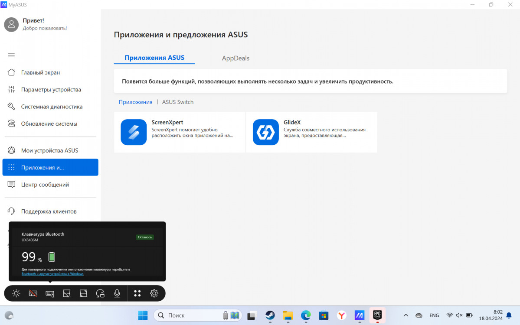Open Bluetooth и другие устройства в Windows link
The image size is (520, 325).
(53, 274)
